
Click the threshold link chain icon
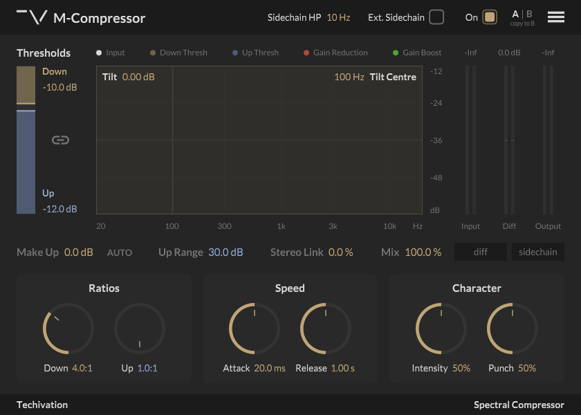[x=60, y=140]
